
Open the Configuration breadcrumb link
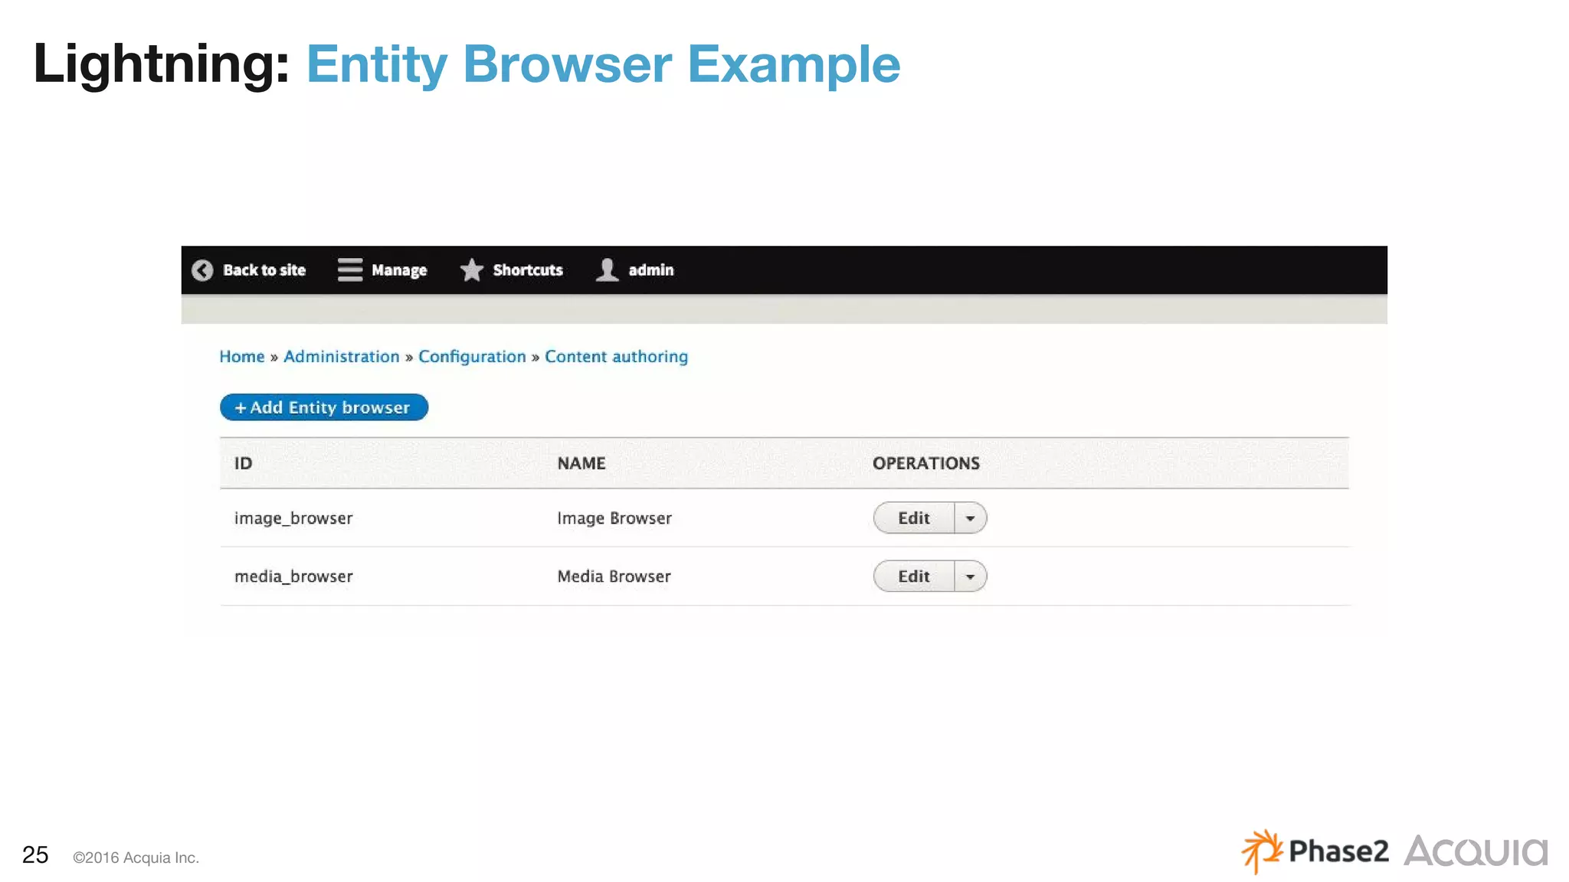pyautogui.click(x=472, y=357)
